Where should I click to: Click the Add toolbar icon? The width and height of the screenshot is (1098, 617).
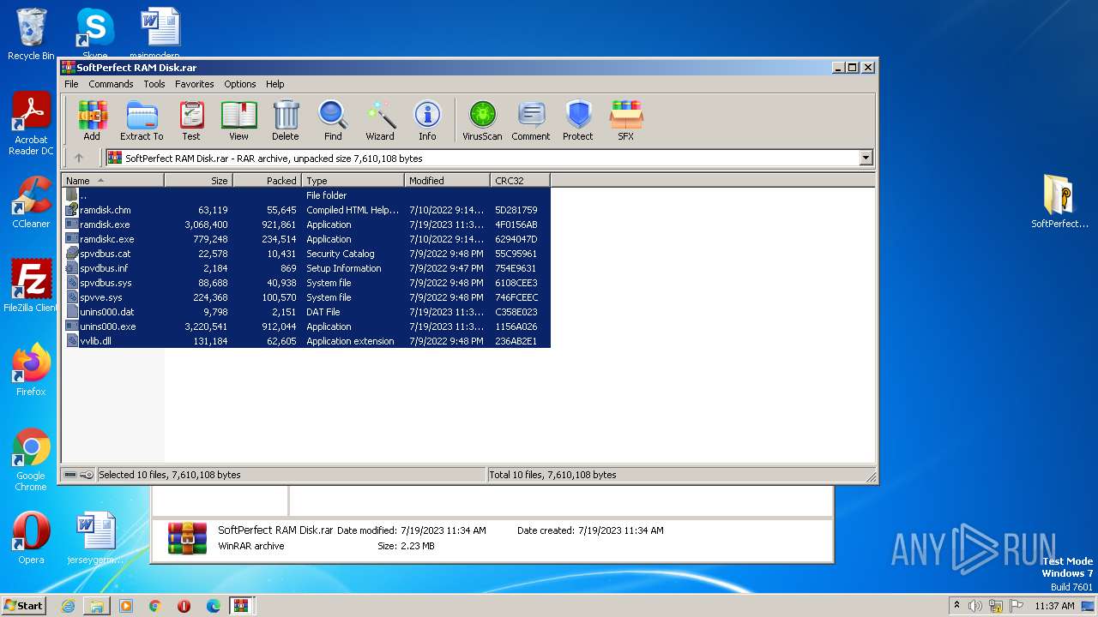pos(92,120)
